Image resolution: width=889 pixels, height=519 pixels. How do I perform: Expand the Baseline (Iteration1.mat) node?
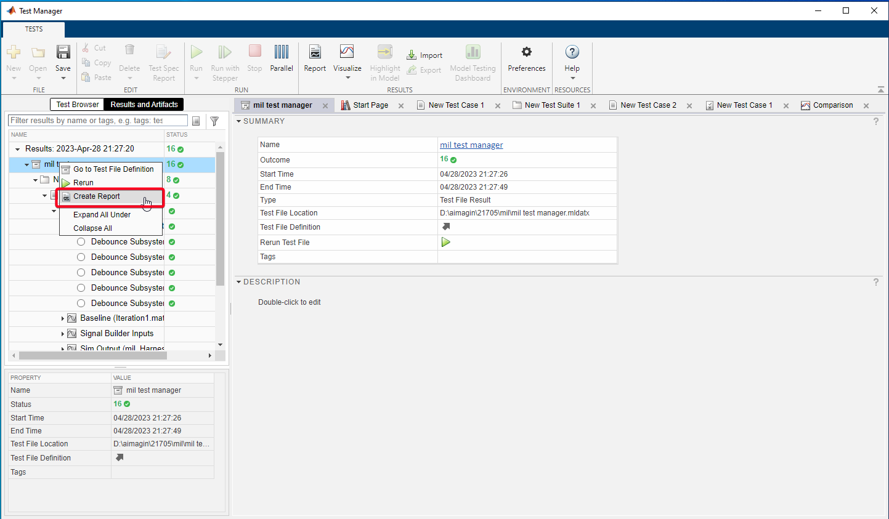tap(63, 318)
